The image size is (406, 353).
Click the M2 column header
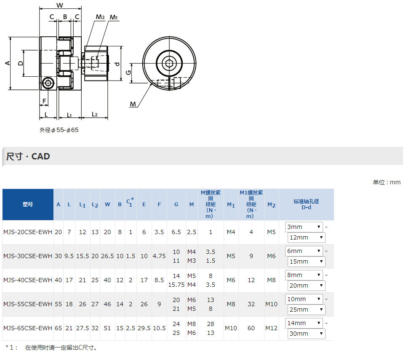(x=271, y=205)
